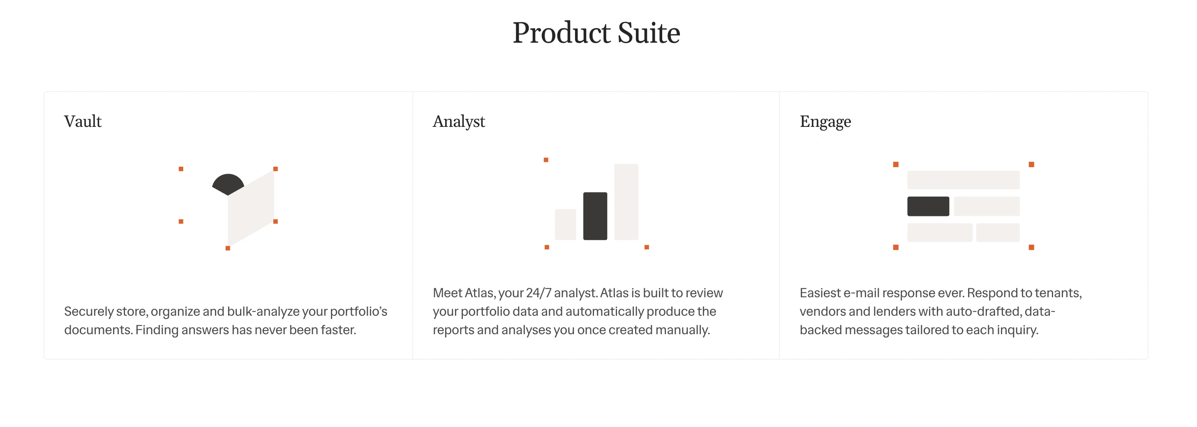Open the Vault product card title
The image size is (1197, 427).
click(x=83, y=122)
